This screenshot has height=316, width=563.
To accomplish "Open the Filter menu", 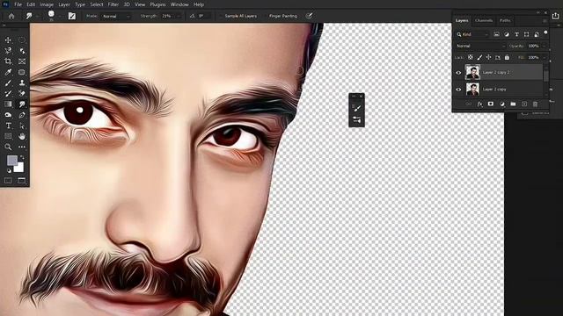I will coord(113,4).
